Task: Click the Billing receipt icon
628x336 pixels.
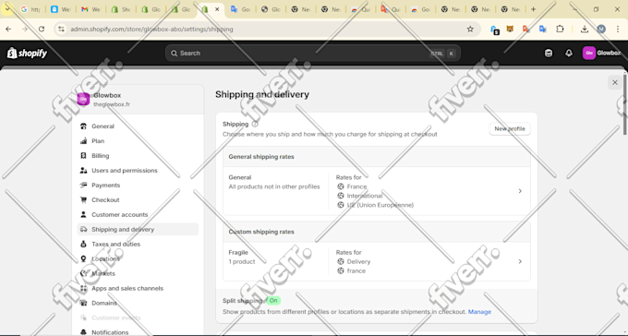Action: 83,156
